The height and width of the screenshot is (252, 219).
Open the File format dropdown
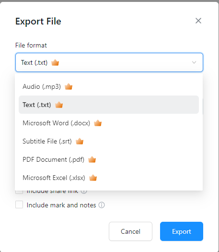click(x=109, y=62)
